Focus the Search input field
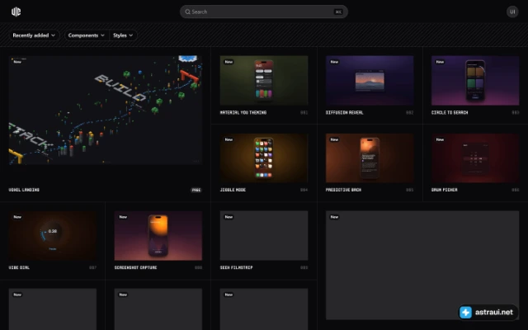The height and width of the screenshot is (330, 528). coord(264,12)
